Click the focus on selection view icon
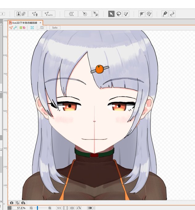Image resolution: width=195 pixels, height=210 pixels. 72,208
